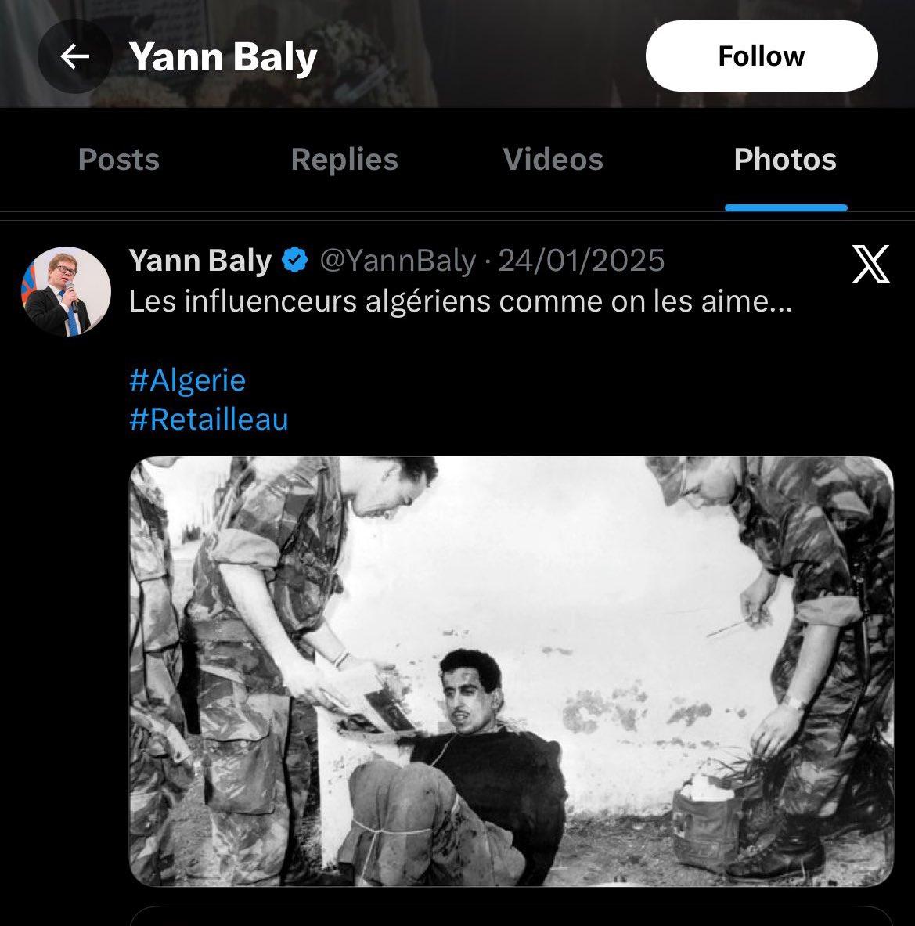915x926 pixels.
Task: Open the #Algerie hashtag
Action: [187, 380]
